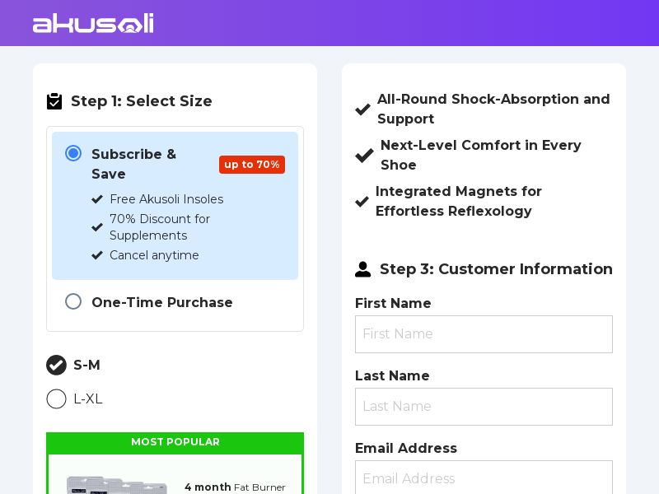659x494 pixels.
Task: Click the checkmark beside Integrated Magnets benefit
Action: (362, 202)
